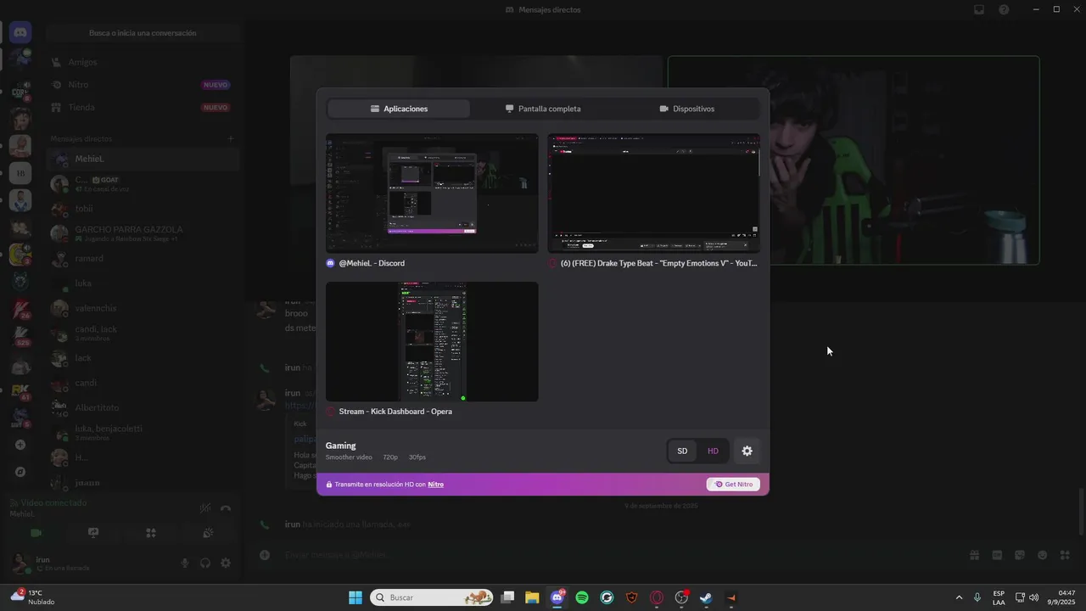Open the help icon in the title bar
The width and height of the screenshot is (1086, 611).
coord(1005,9)
